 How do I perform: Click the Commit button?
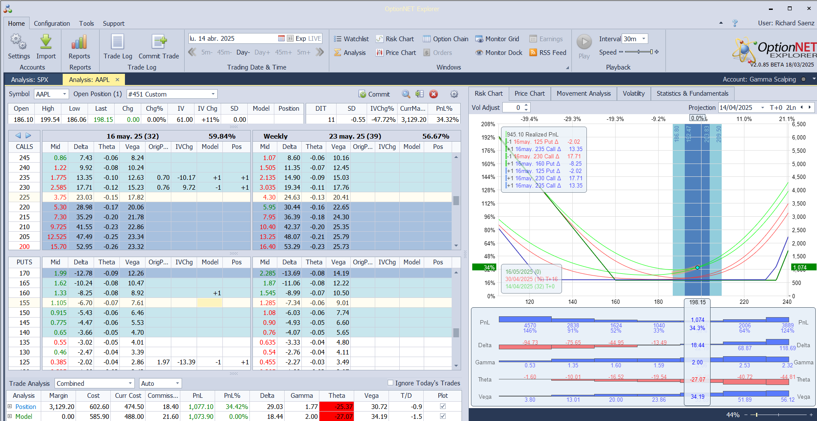pyautogui.click(x=374, y=94)
